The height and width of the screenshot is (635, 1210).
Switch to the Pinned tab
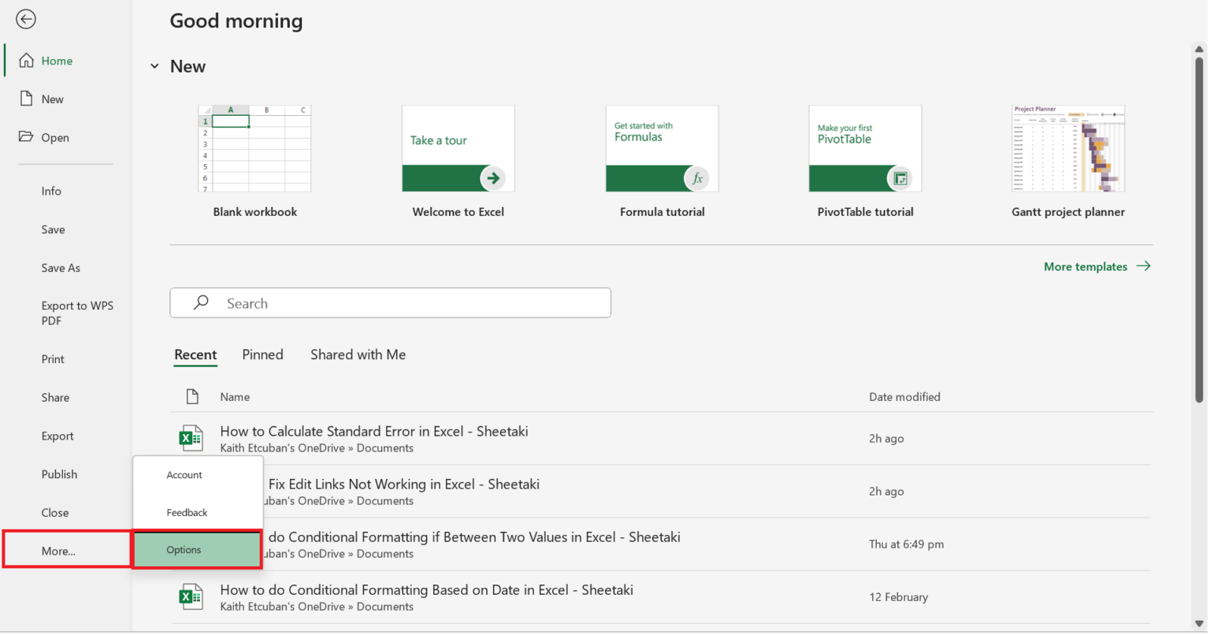(262, 355)
